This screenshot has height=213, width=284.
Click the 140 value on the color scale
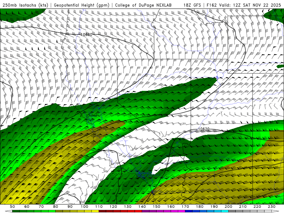pos(142,207)
